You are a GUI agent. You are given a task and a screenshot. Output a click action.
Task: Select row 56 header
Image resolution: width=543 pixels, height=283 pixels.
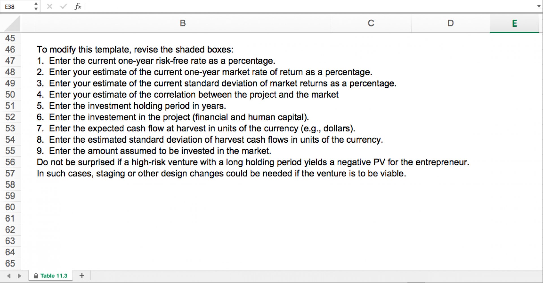coord(10,162)
